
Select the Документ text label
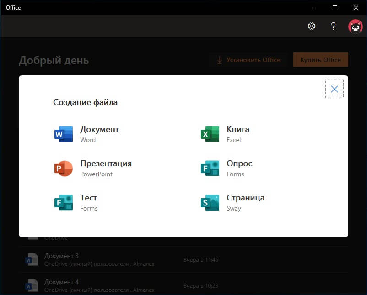[99, 129]
